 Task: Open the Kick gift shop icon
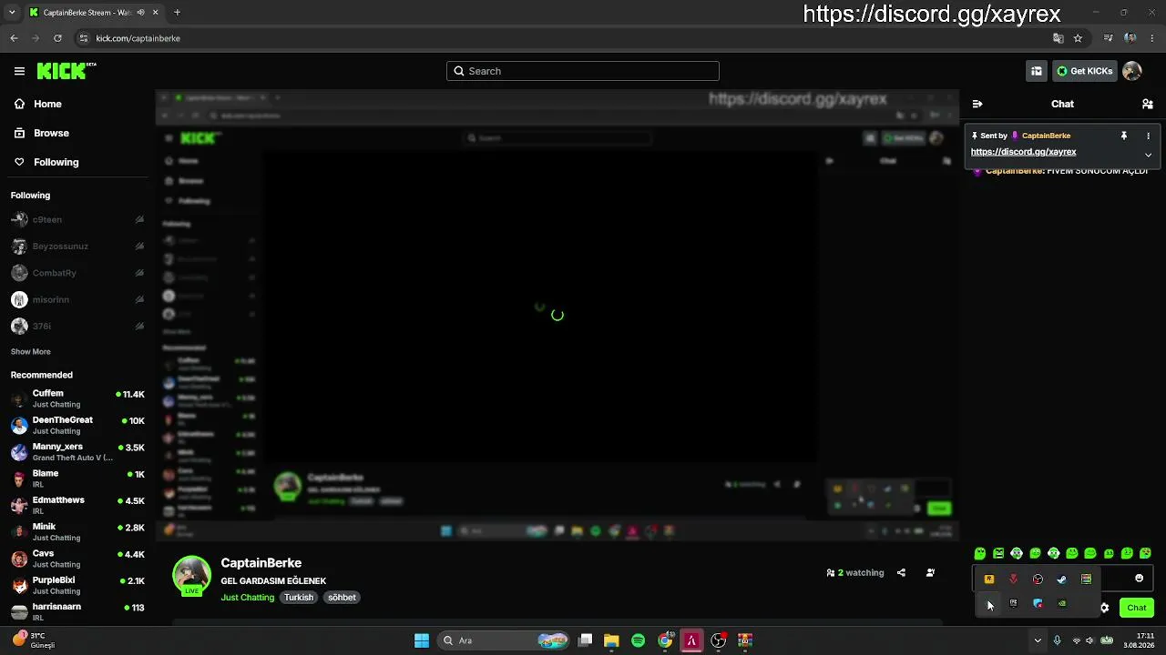(1037, 71)
